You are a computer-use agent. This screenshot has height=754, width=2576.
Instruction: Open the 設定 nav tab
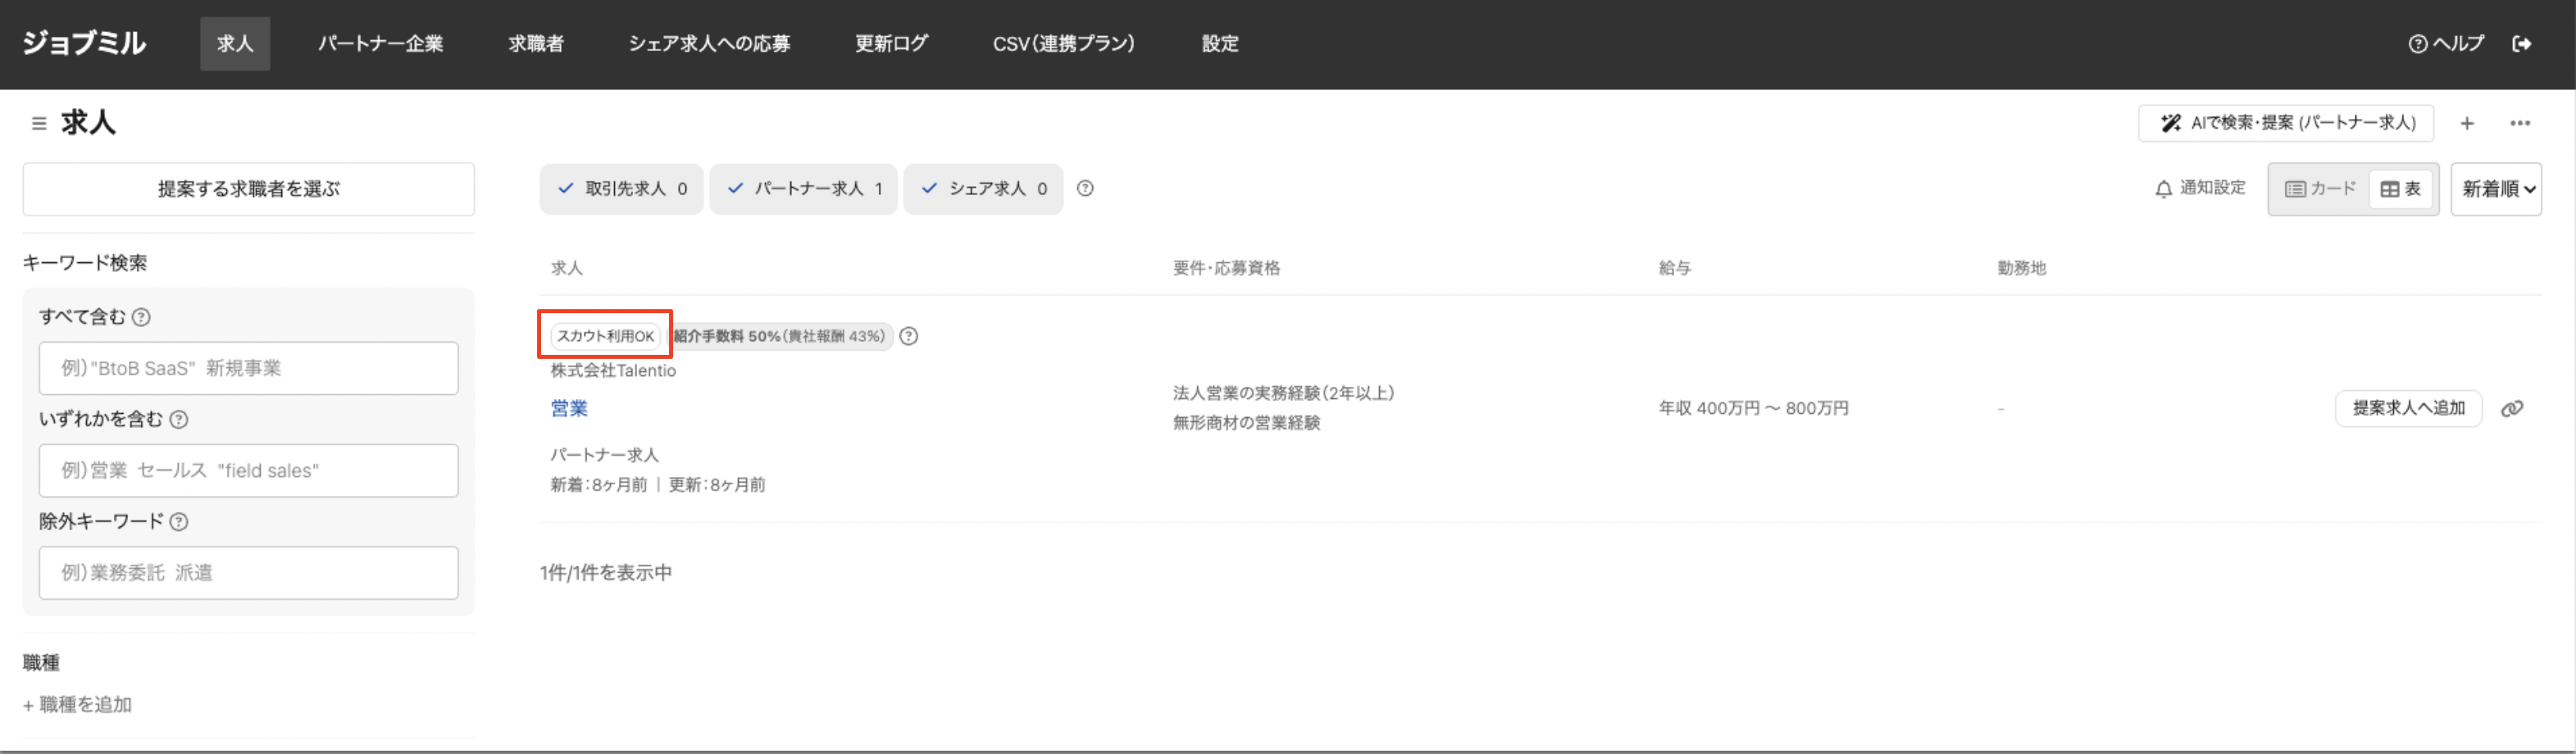(1220, 43)
